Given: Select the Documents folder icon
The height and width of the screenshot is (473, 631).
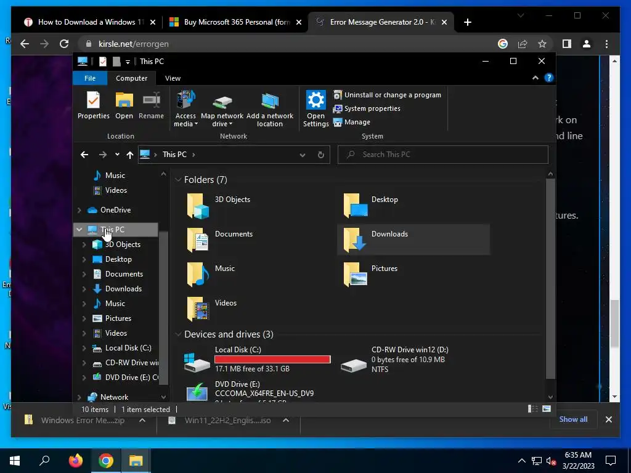Looking at the screenshot, I should click(198, 240).
